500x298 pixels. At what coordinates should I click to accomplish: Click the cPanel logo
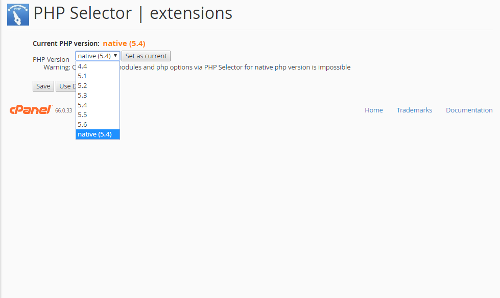tap(31, 109)
